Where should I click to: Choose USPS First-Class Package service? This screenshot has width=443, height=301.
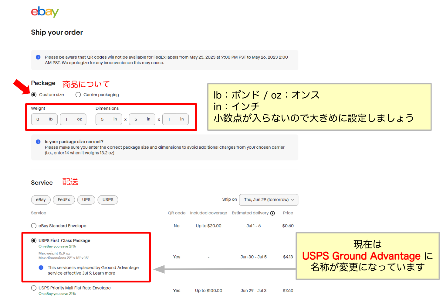click(x=34, y=240)
